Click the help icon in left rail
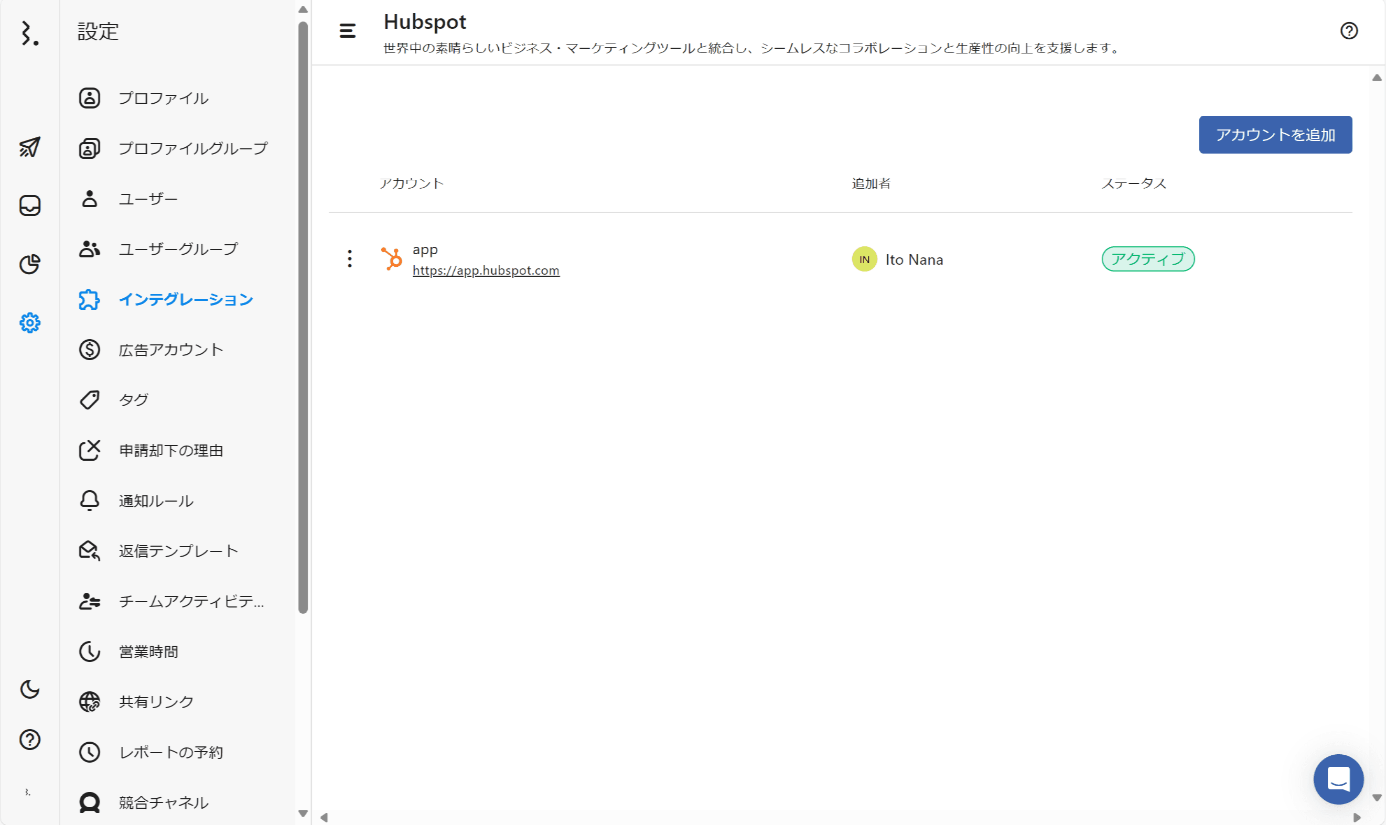This screenshot has height=825, width=1386. (x=29, y=740)
